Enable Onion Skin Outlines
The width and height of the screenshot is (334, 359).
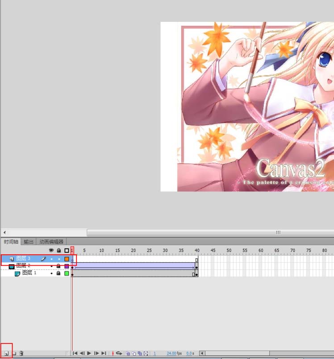tap(134, 353)
